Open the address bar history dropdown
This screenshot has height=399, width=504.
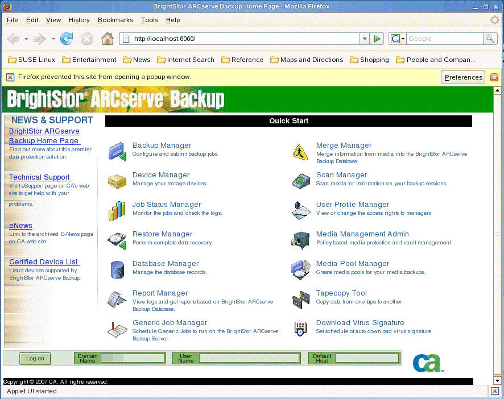[x=365, y=39]
